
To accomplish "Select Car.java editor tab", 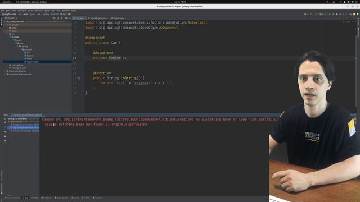I will coord(79,18).
